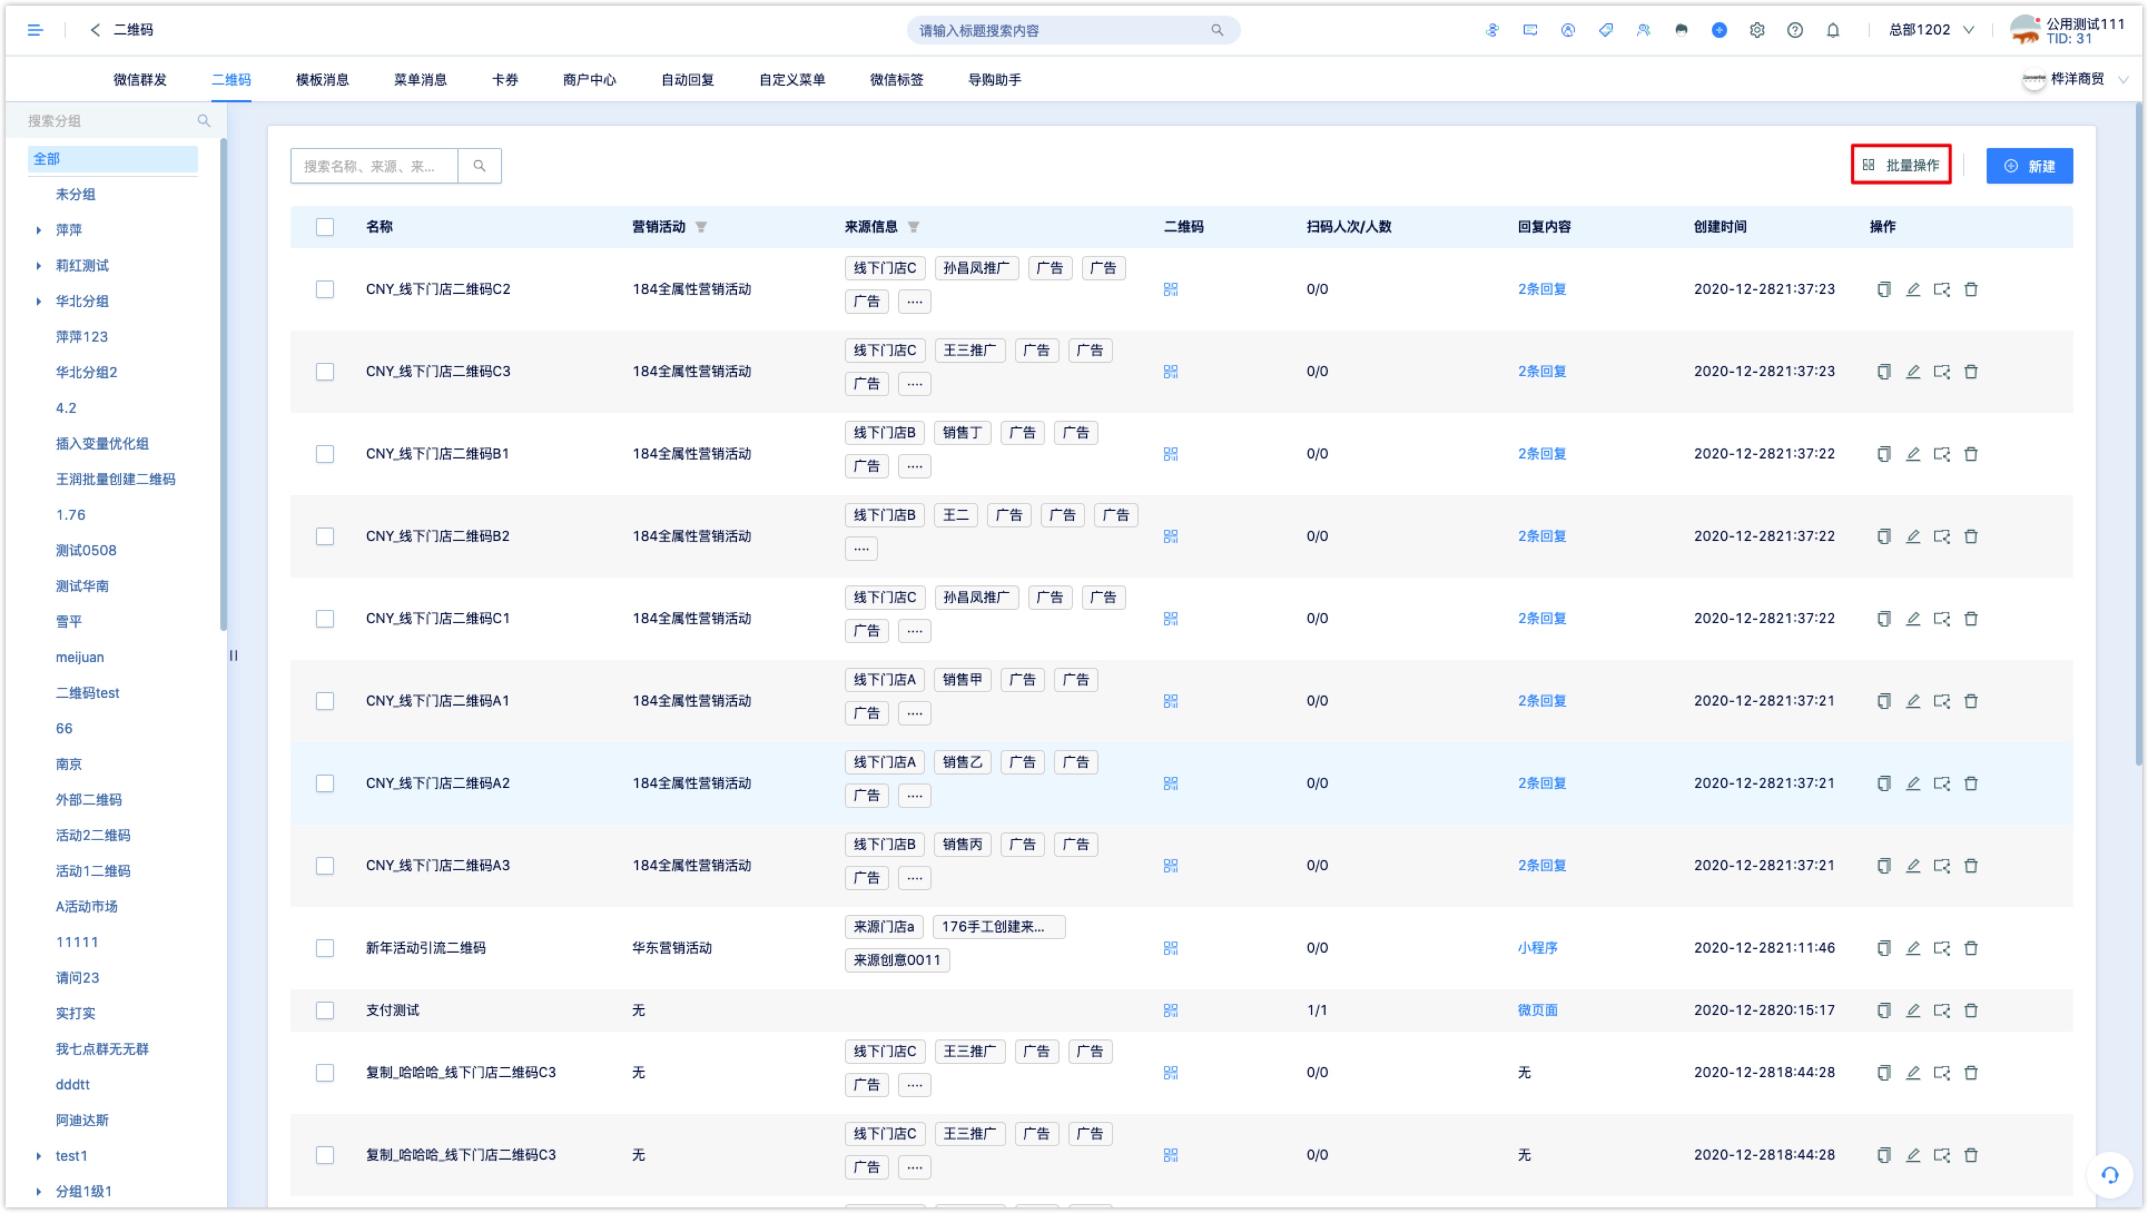The width and height of the screenshot is (2148, 1213).
Task: Check the box for CNY_线下门店二维码C2
Action: coord(325,289)
